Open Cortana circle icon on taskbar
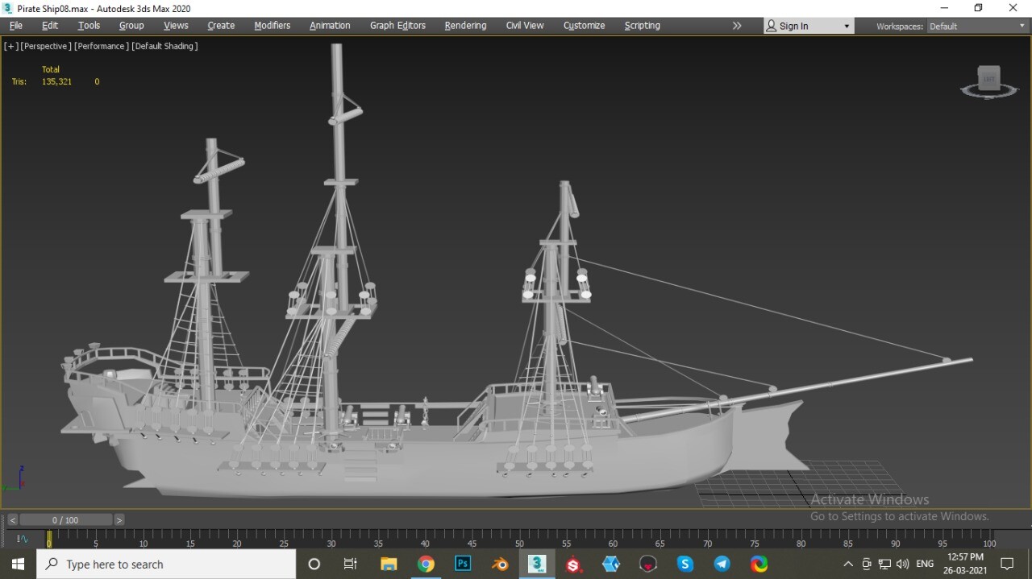Image resolution: width=1032 pixels, height=579 pixels. point(314,564)
